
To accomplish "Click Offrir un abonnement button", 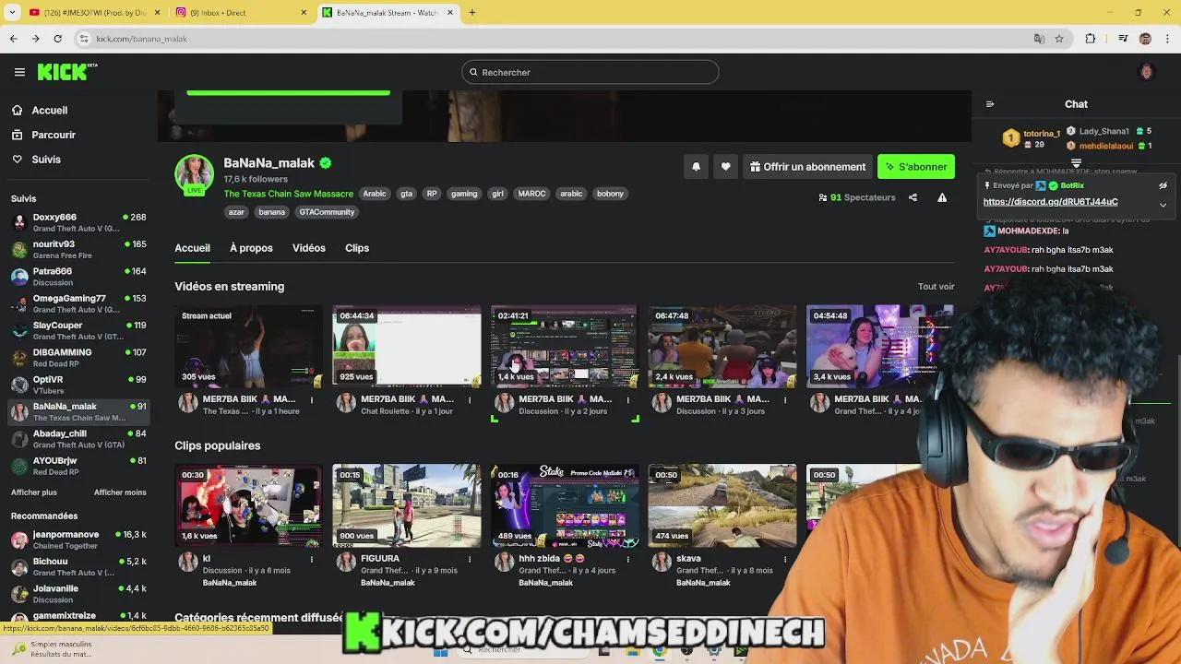I will (807, 167).
